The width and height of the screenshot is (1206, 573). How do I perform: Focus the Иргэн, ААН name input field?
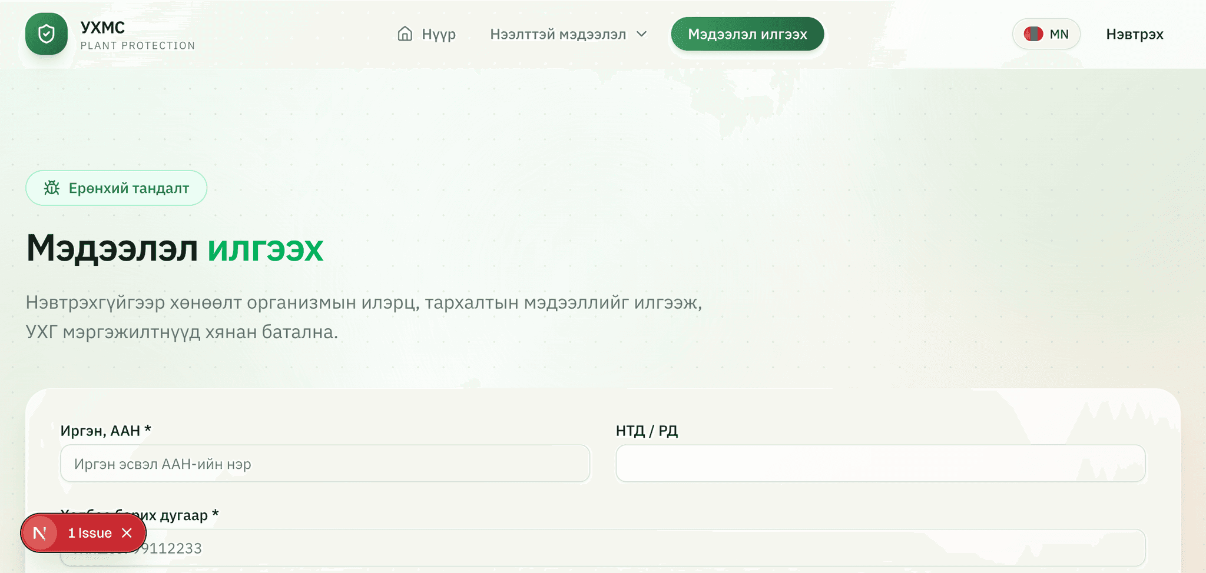pos(325,464)
